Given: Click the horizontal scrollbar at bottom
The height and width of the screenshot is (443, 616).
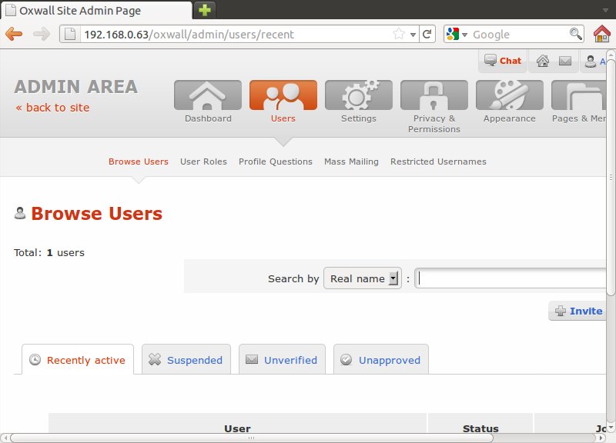Looking at the screenshot, I should [308, 437].
